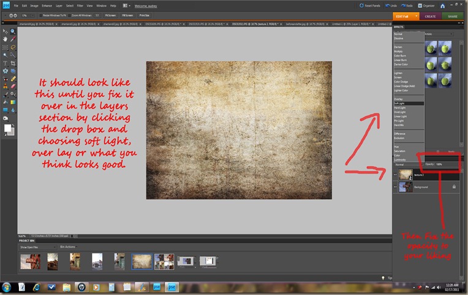Choose Soft Light from blend mode list

coord(401,103)
